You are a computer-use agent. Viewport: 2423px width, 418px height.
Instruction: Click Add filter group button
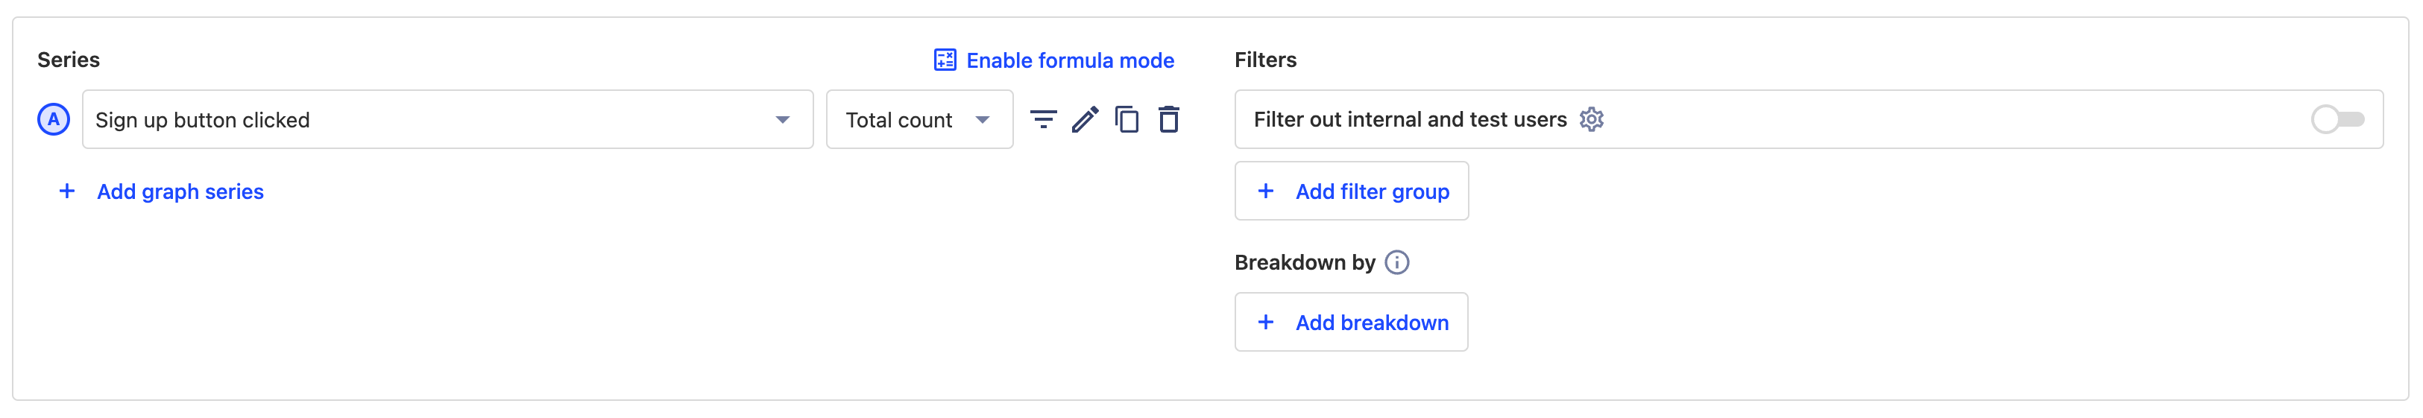click(x=1351, y=191)
